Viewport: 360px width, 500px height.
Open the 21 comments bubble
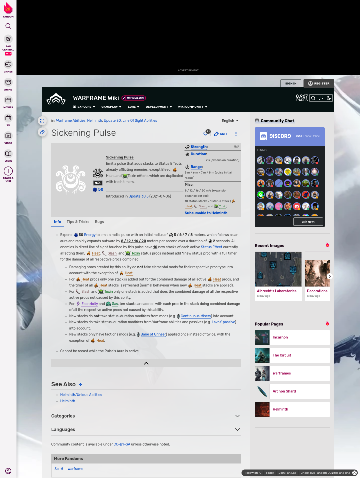click(x=207, y=133)
